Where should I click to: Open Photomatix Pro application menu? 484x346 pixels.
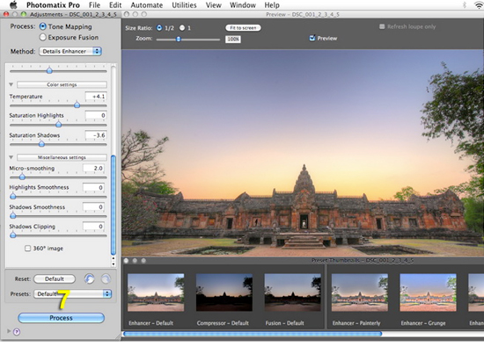point(53,5)
